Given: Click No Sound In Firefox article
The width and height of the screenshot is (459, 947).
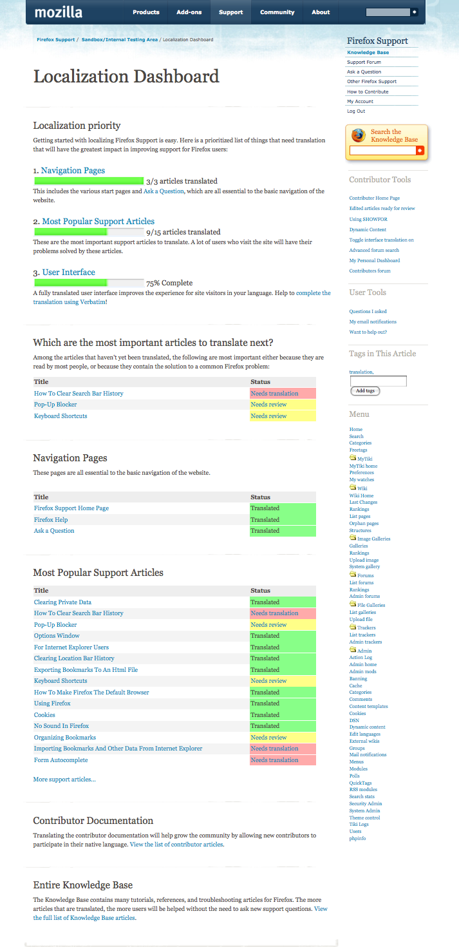Looking at the screenshot, I should pos(62,726).
